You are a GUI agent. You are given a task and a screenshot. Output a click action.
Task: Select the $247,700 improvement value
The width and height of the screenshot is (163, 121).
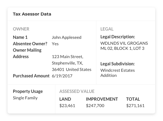pos(95,105)
